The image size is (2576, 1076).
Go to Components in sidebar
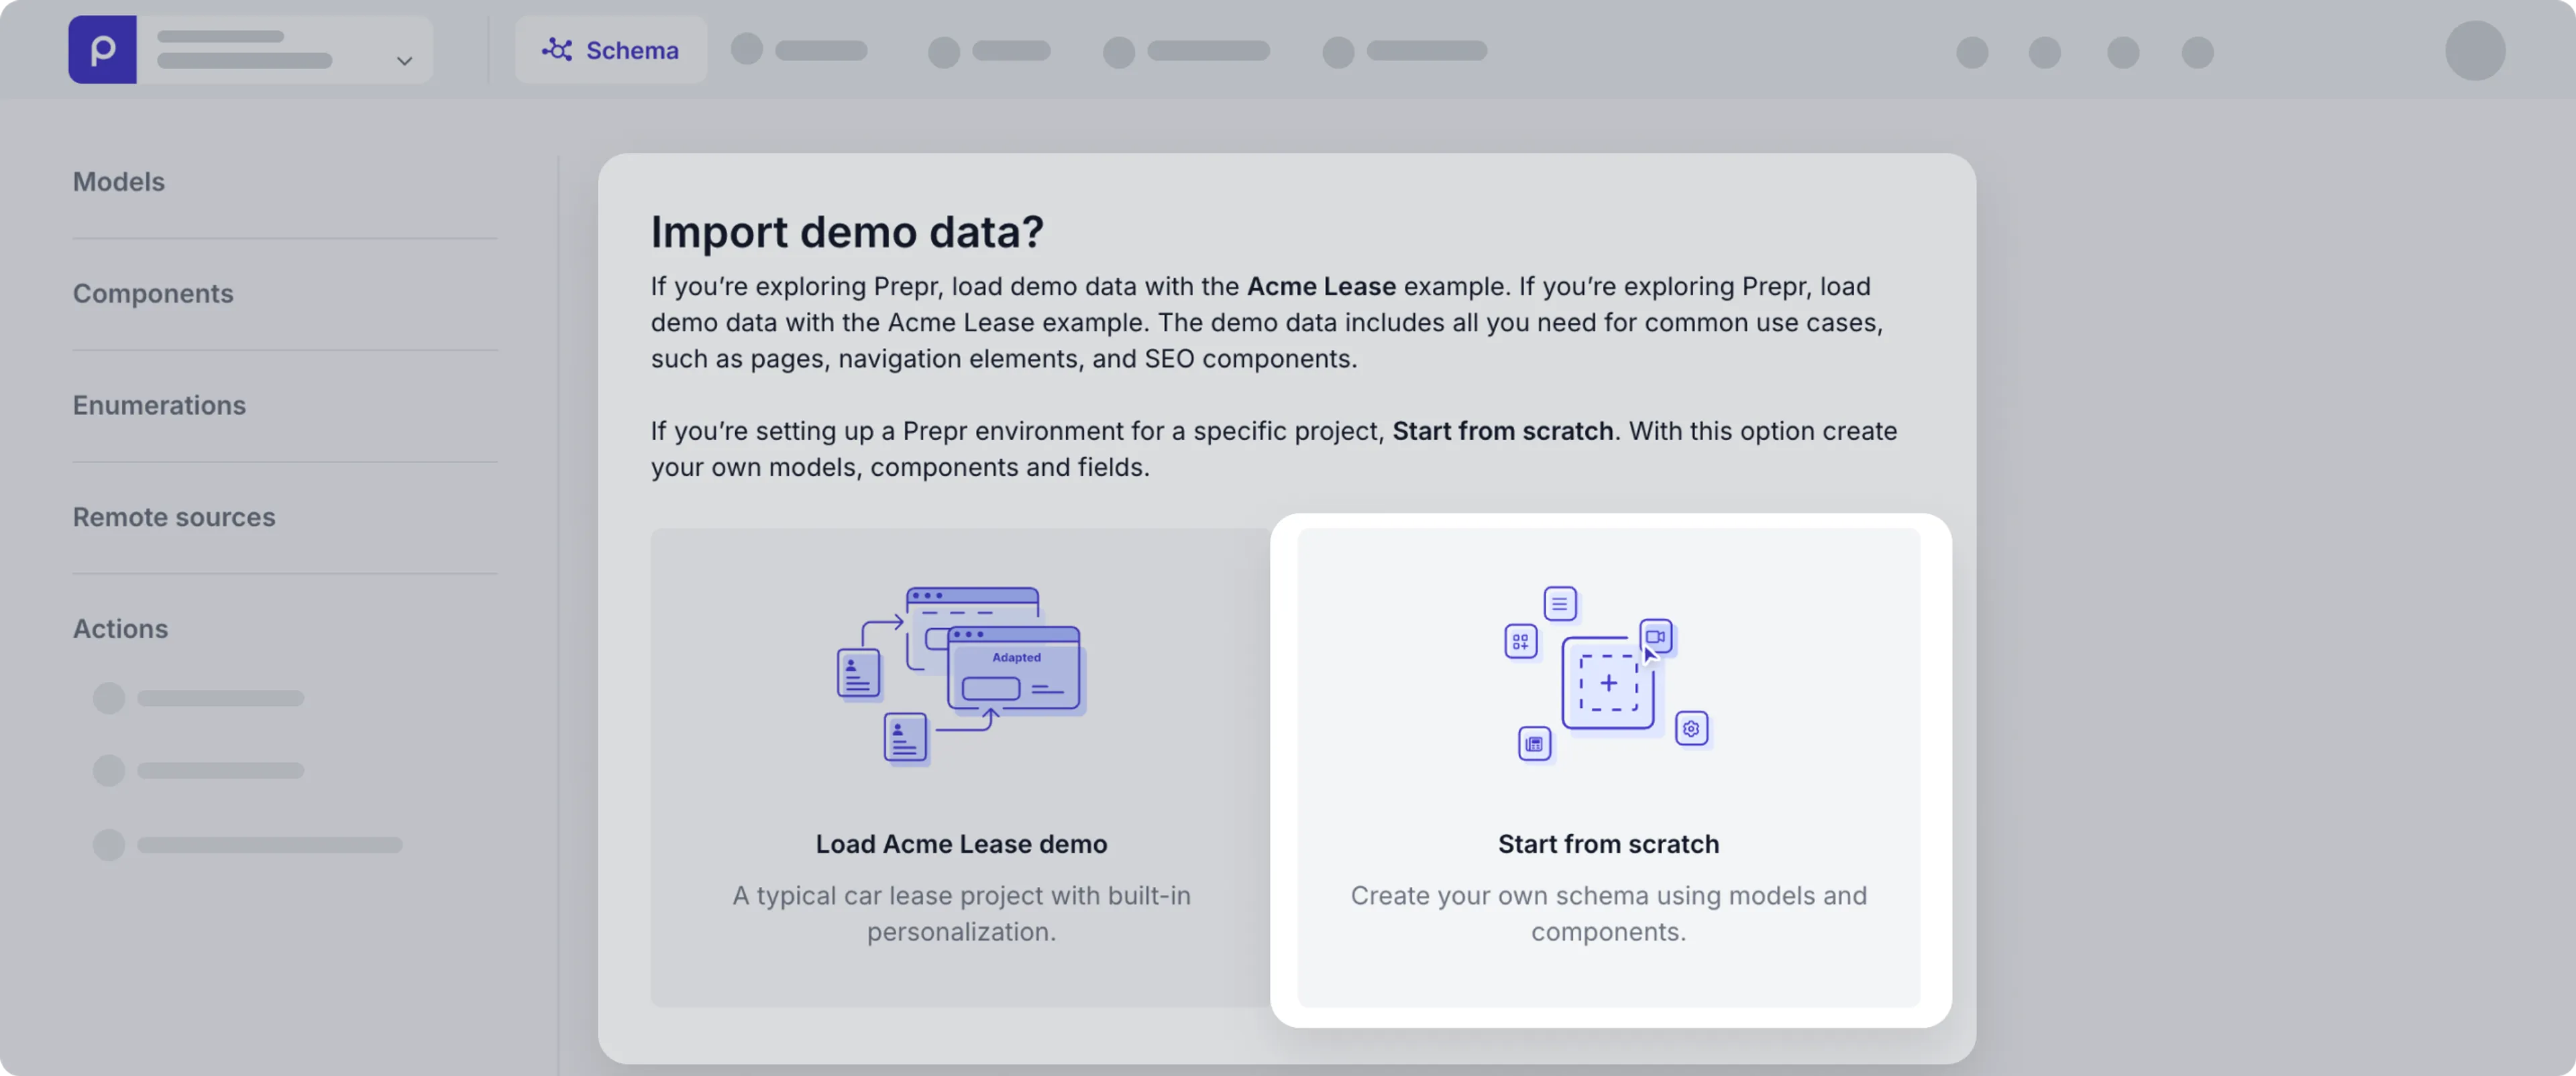point(153,294)
